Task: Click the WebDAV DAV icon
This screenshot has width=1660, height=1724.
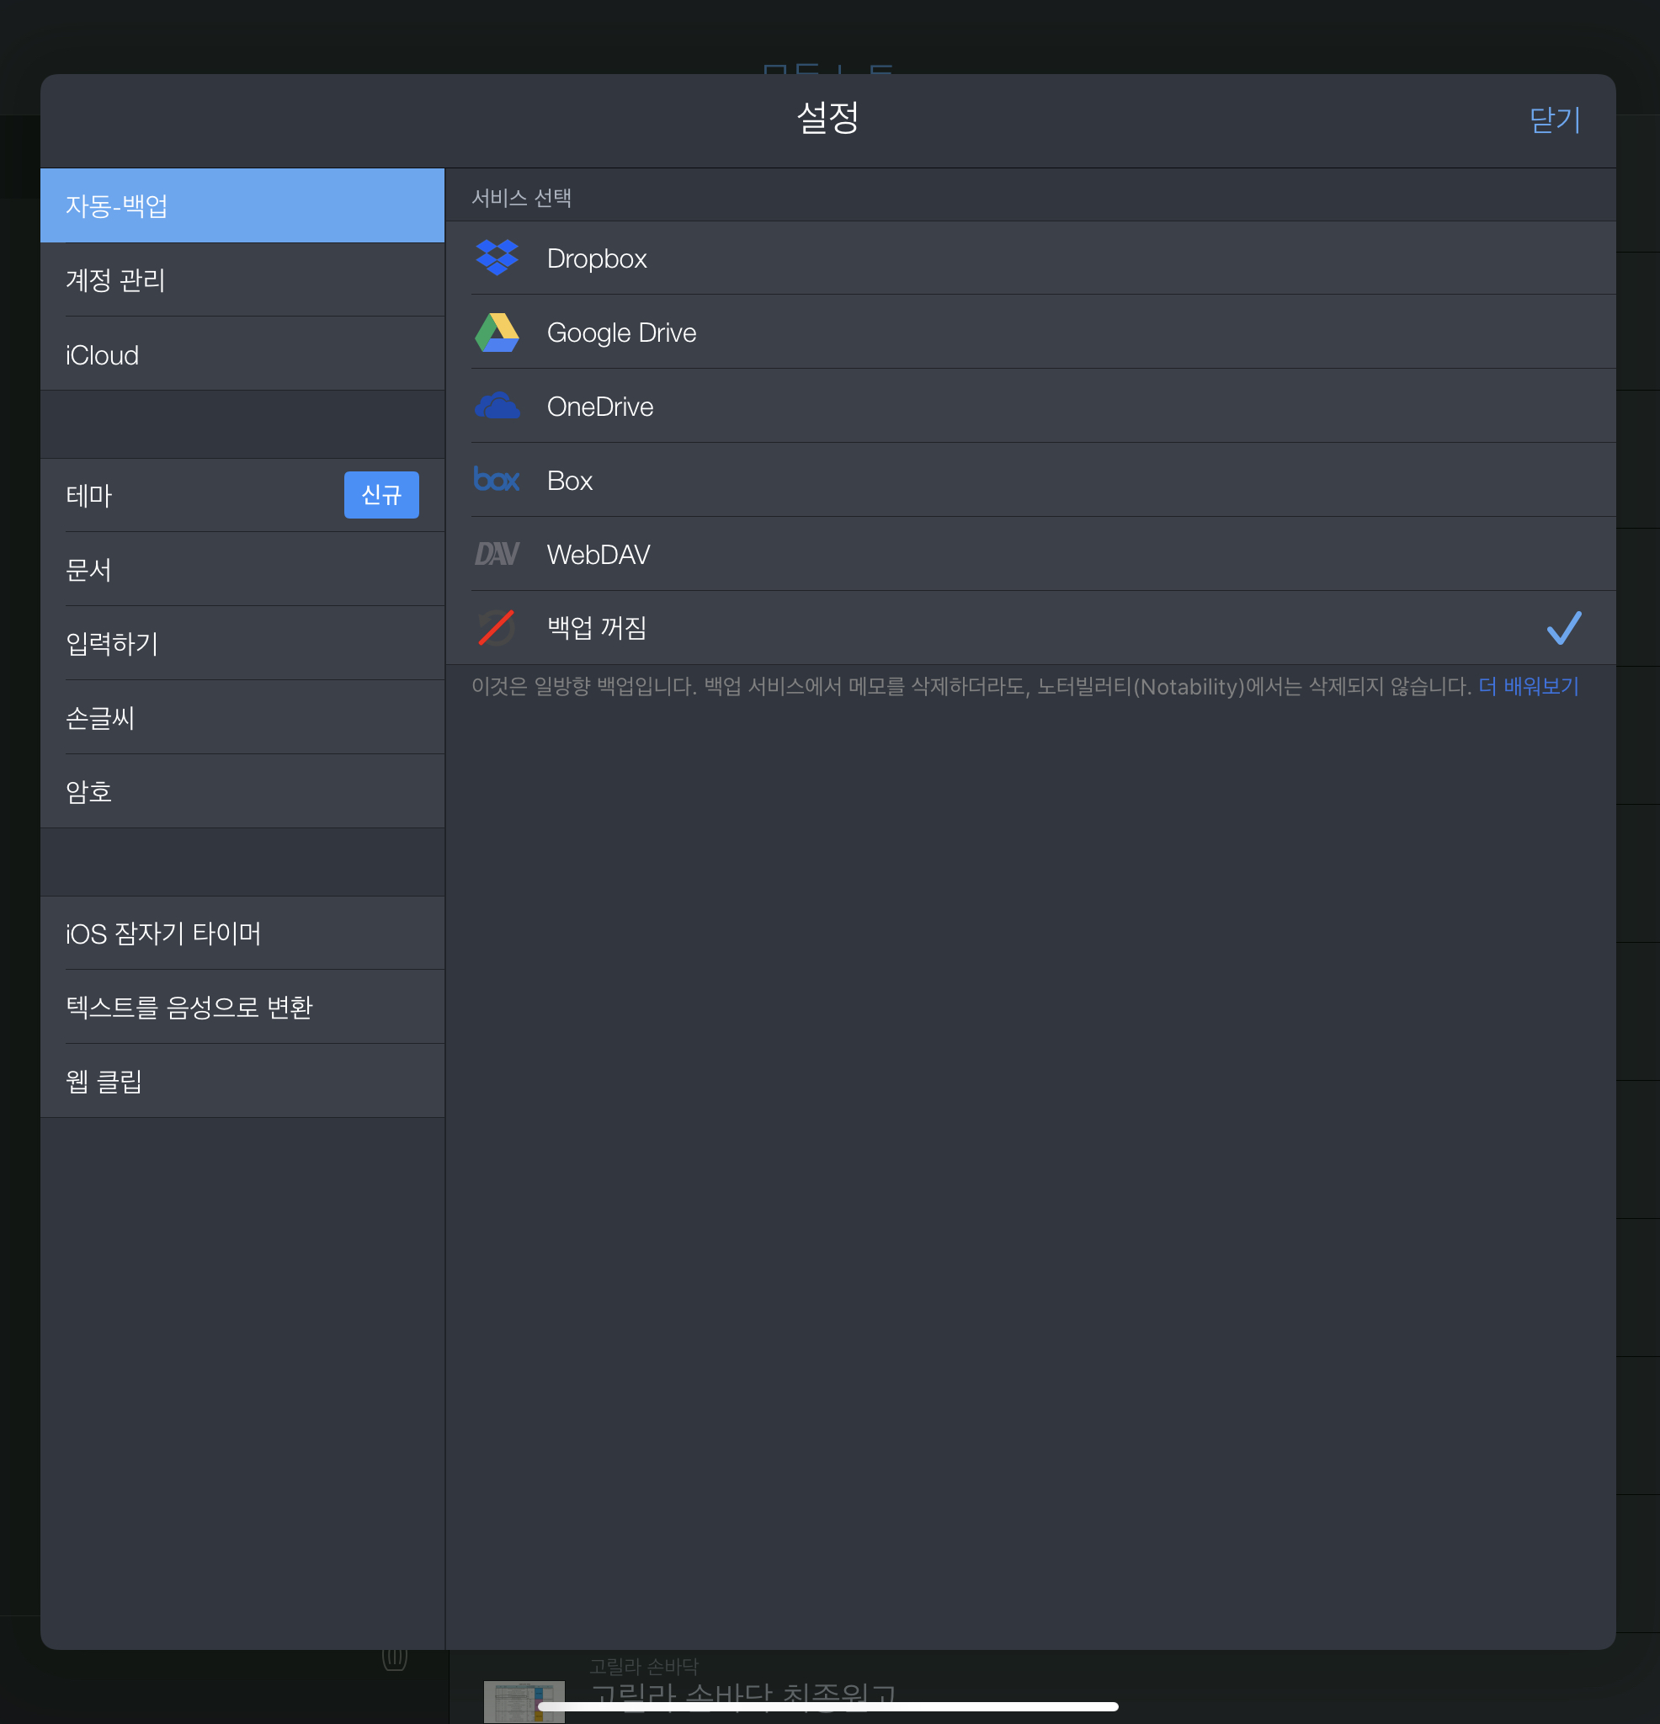Action: 497,554
